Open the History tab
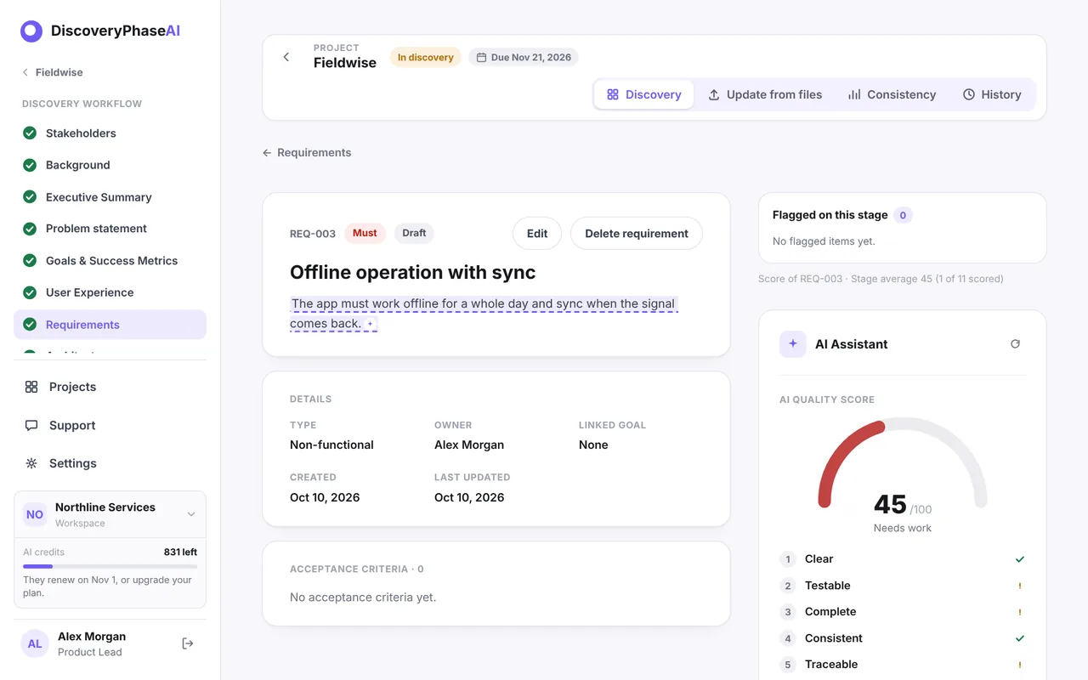Viewport: 1088px width, 680px height. pyautogui.click(x=992, y=94)
